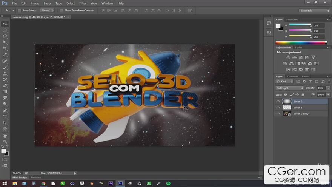Open the Essentials workspace dropdown
Image resolution: width=332 pixels, height=187 pixels.
(x=314, y=11)
